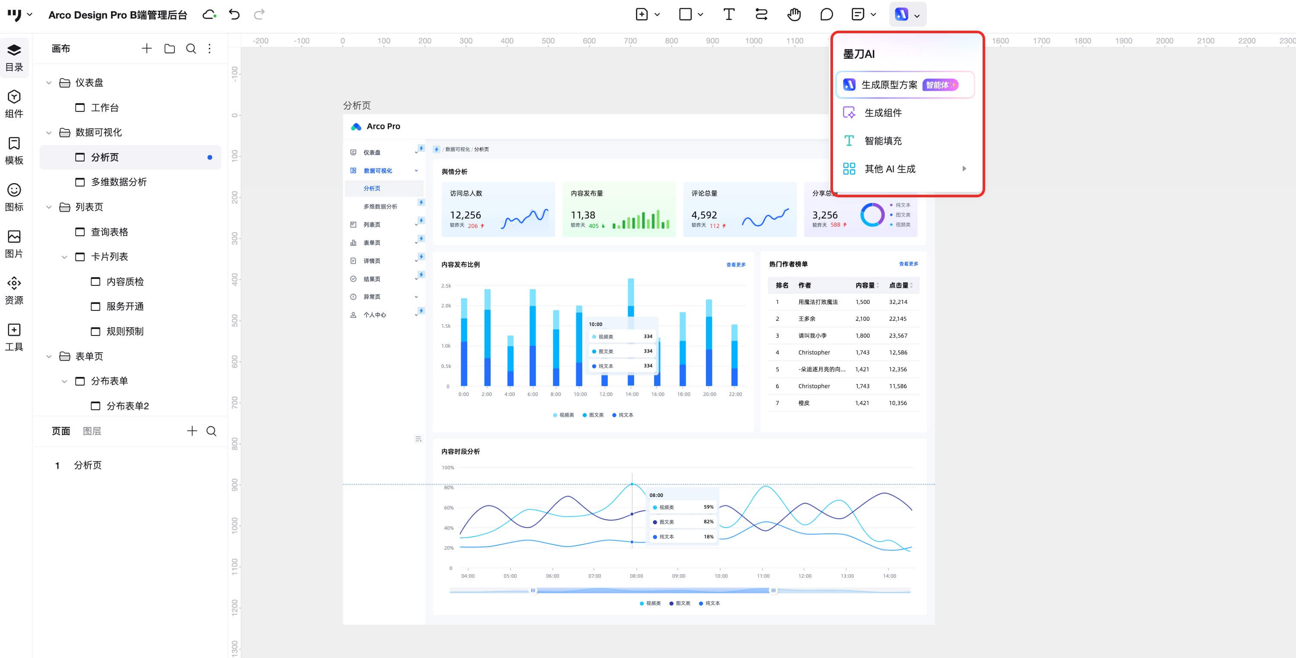This screenshot has height=658, width=1296.
Task: Collapse the 卡片列表 tree item
Action: coord(64,257)
